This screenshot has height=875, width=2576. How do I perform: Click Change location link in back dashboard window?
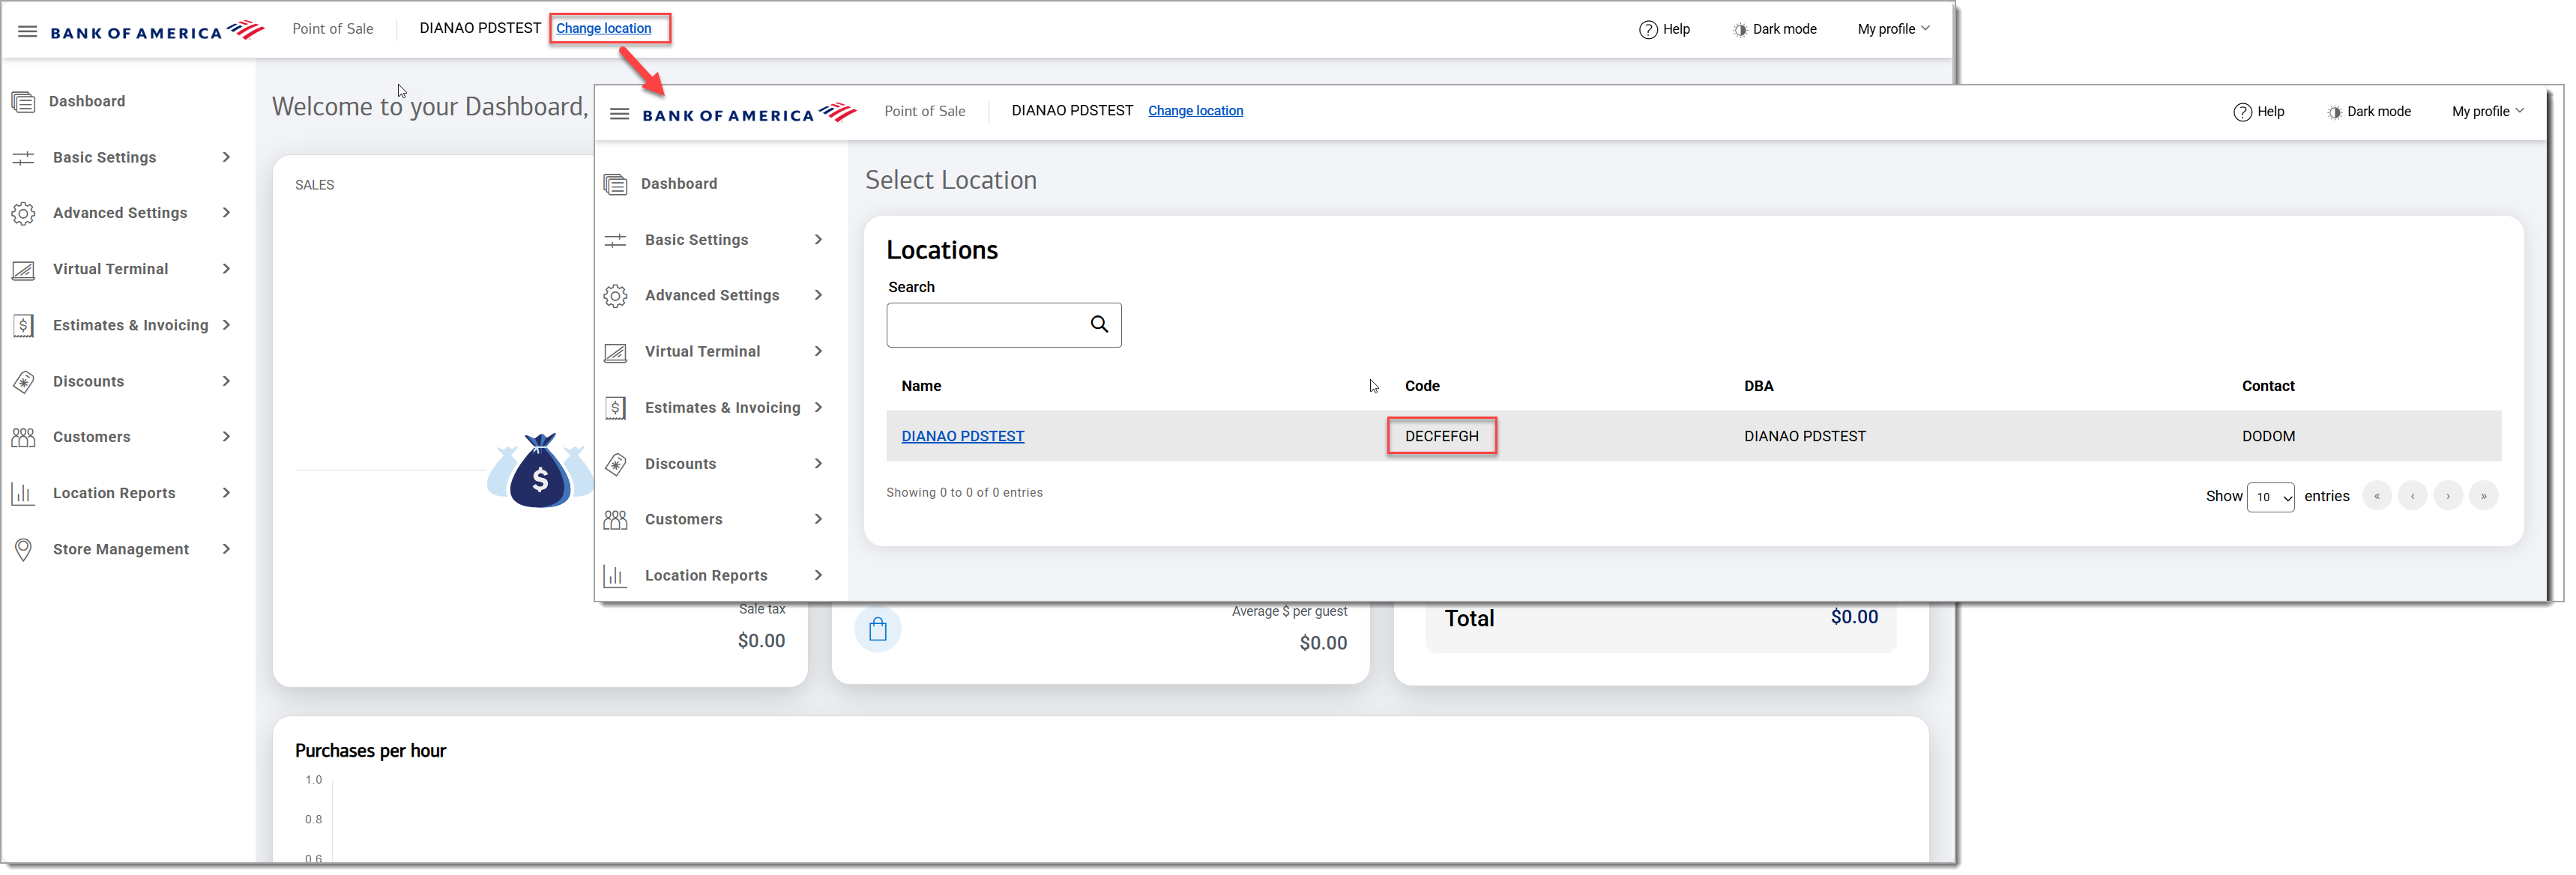click(604, 28)
